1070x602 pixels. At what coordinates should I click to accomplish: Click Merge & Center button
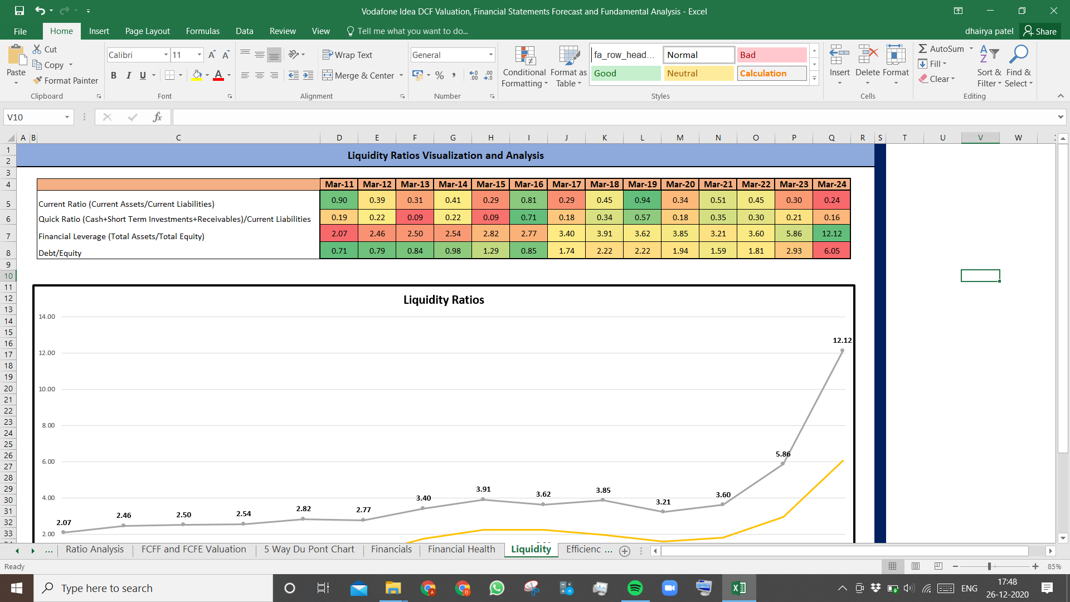tap(358, 75)
